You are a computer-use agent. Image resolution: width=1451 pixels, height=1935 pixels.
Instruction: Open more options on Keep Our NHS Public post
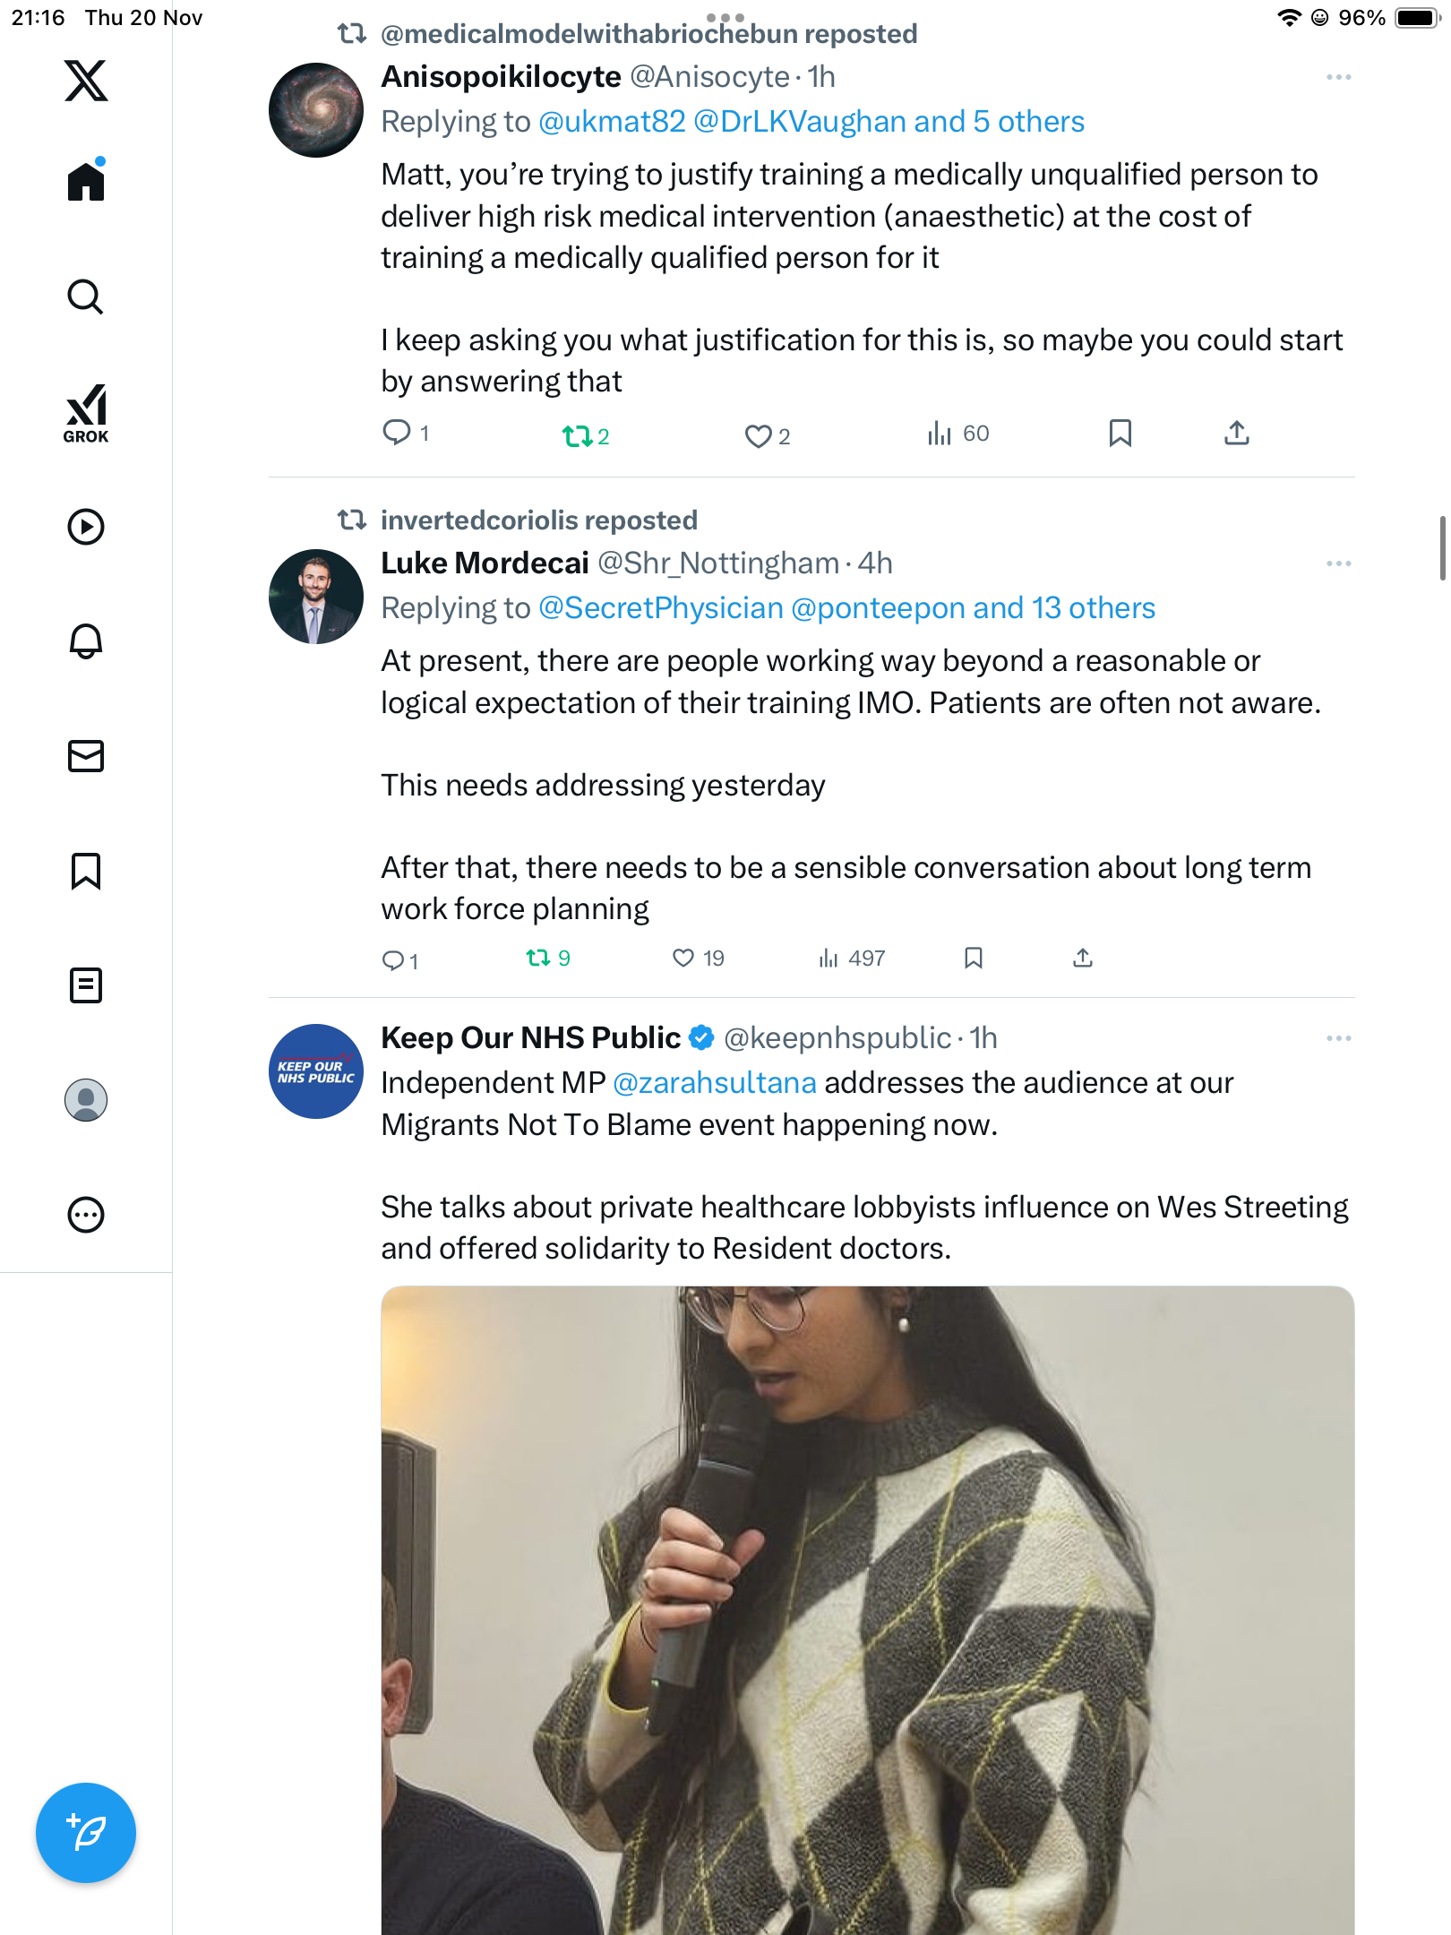(x=1338, y=1039)
